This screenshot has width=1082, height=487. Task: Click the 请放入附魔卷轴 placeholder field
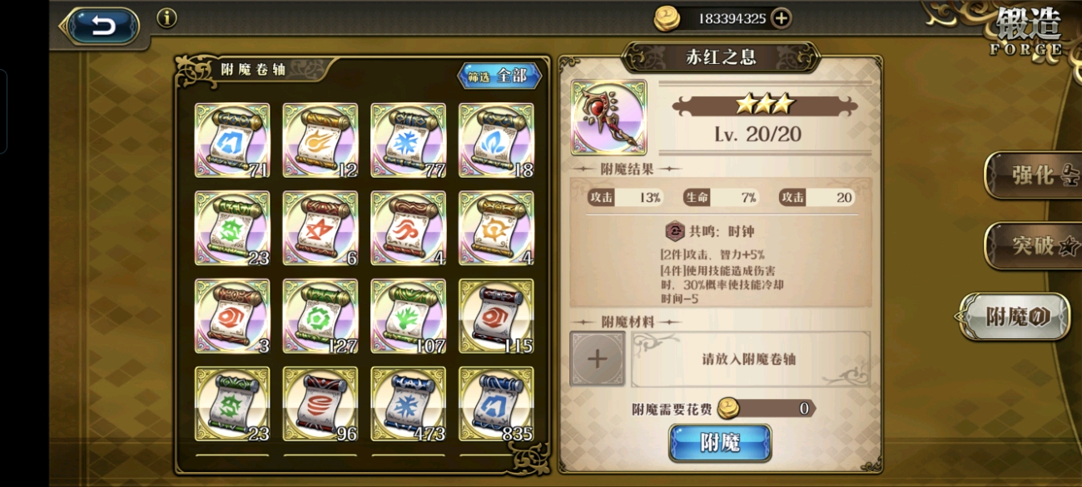(750, 359)
